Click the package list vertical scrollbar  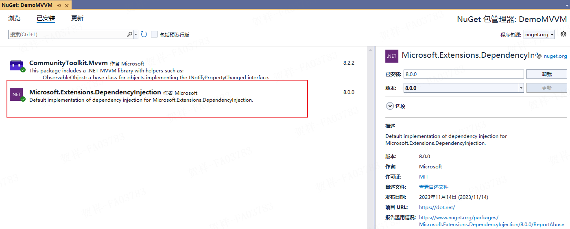tap(370, 138)
